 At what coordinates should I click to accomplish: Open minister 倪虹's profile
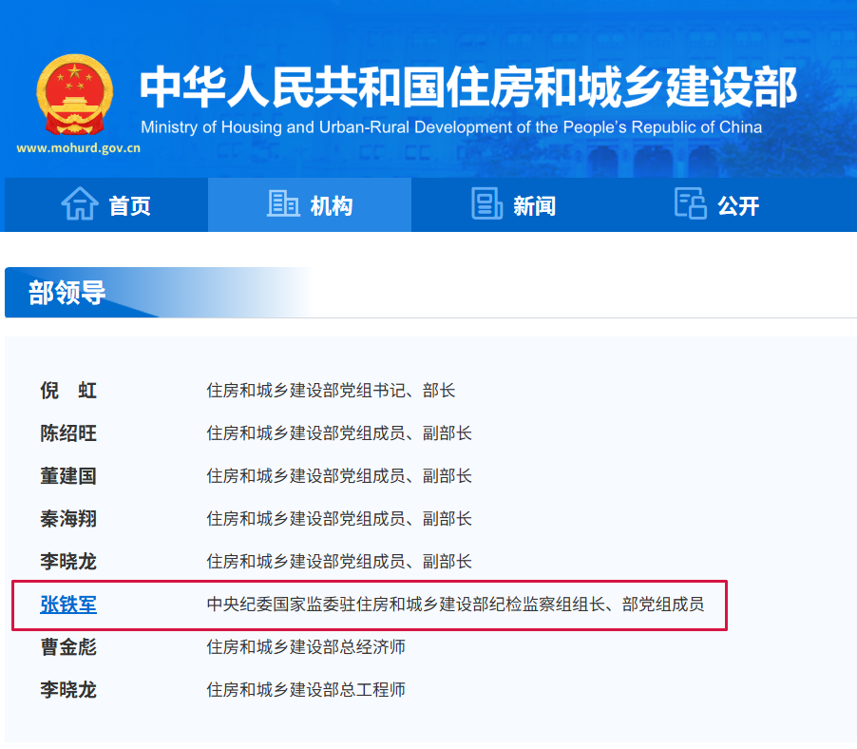[68, 391]
